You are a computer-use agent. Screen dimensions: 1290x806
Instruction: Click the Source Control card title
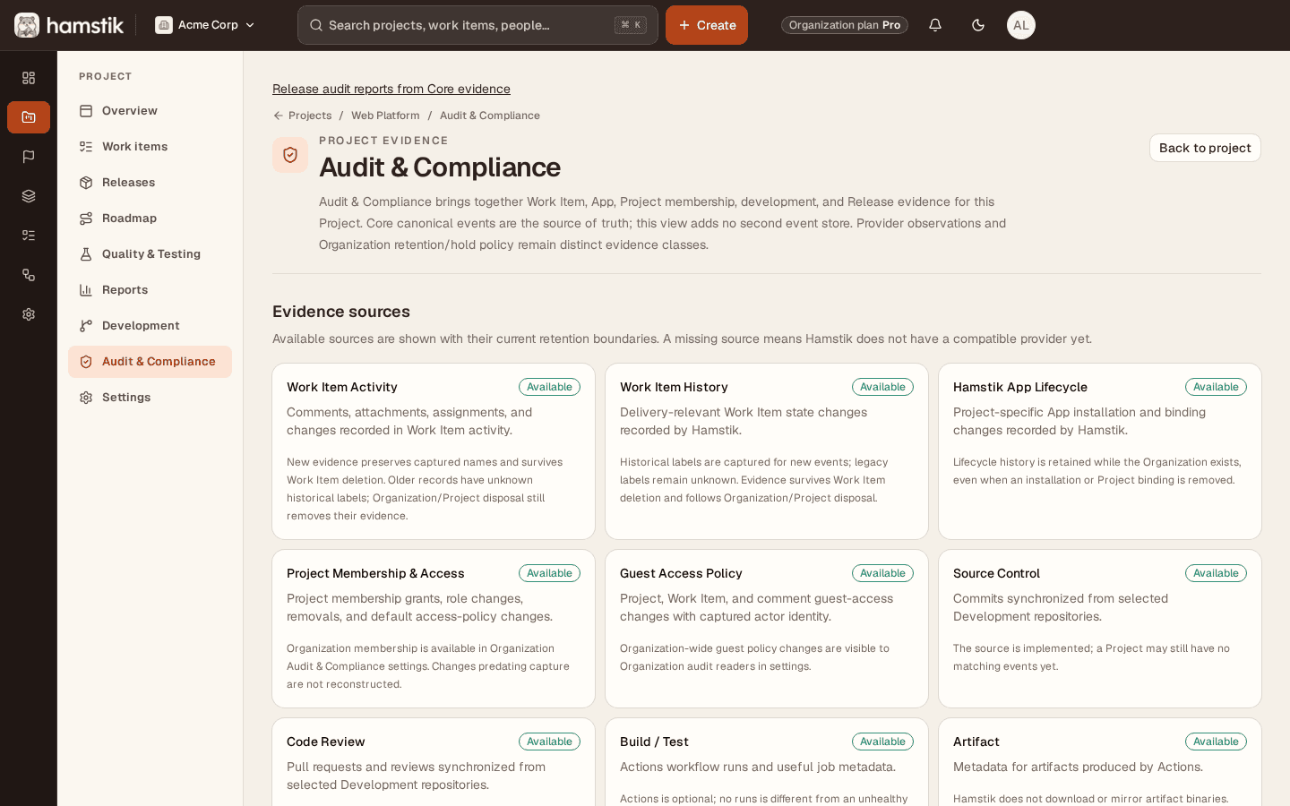tap(996, 573)
